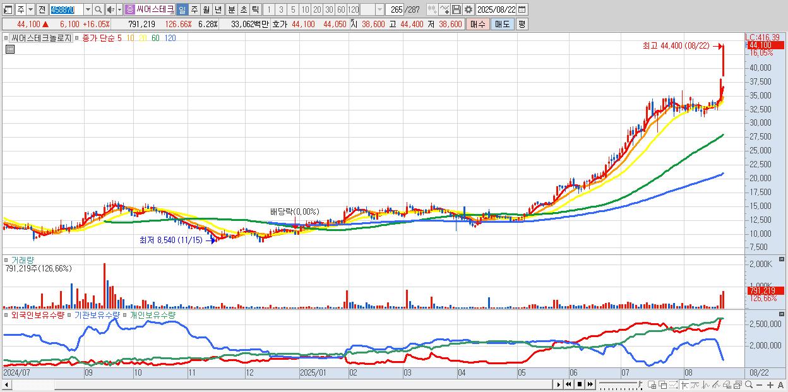Select interval button 5
The height and width of the screenshot is (392, 788).
click(x=293, y=9)
